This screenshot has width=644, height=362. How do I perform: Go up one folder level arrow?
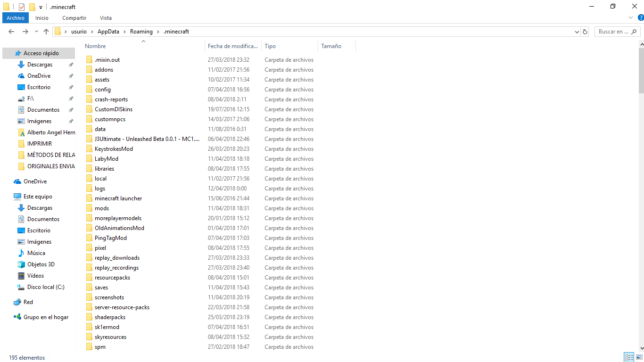tap(46, 32)
